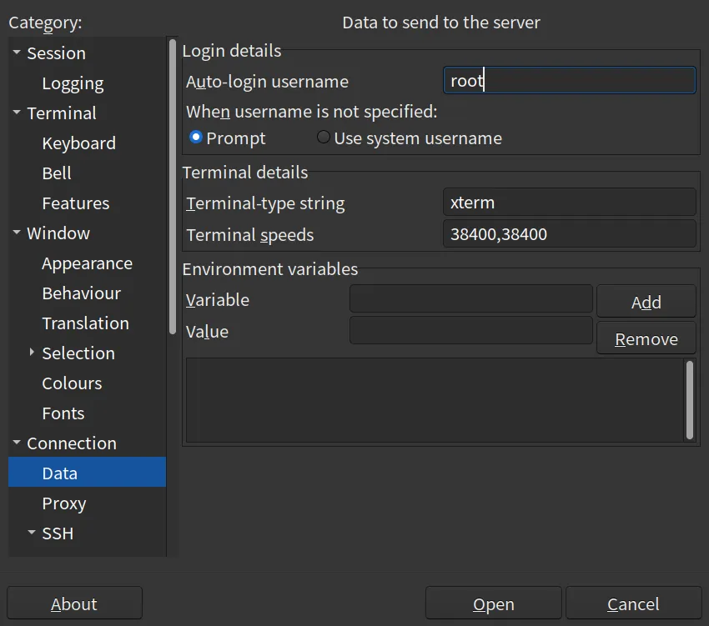Screen dimensions: 709x626
Task: Click the Auto-login username field
Action: point(569,81)
